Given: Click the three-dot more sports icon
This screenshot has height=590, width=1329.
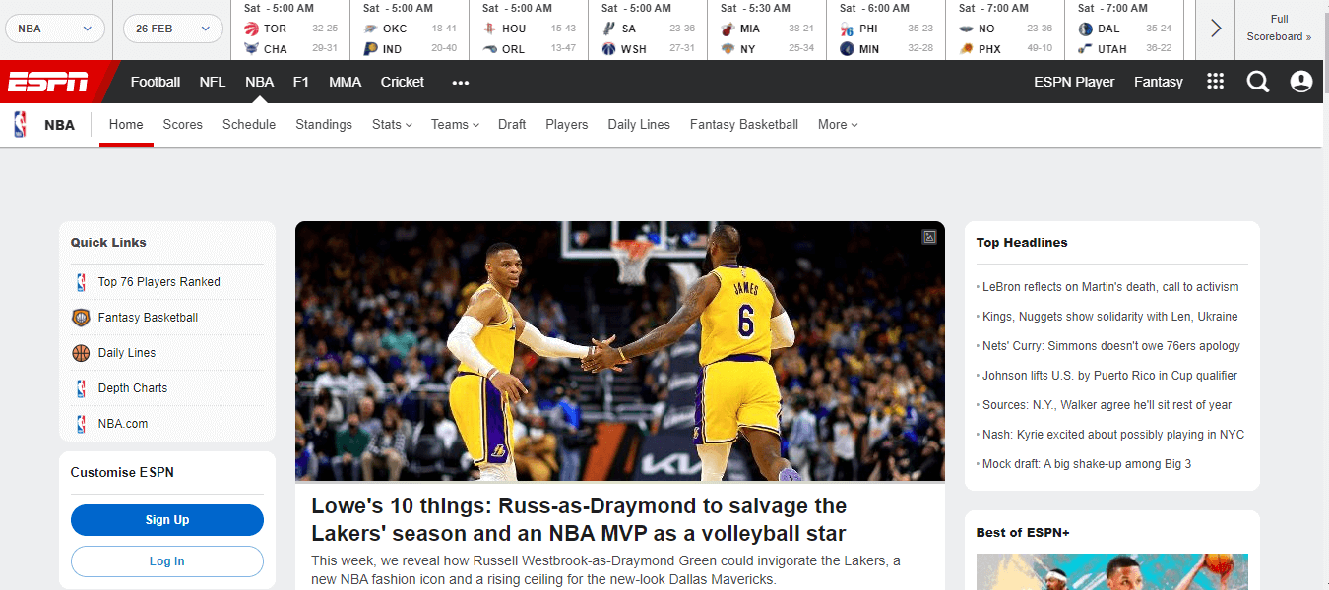Looking at the screenshot, I should (461, 83).
